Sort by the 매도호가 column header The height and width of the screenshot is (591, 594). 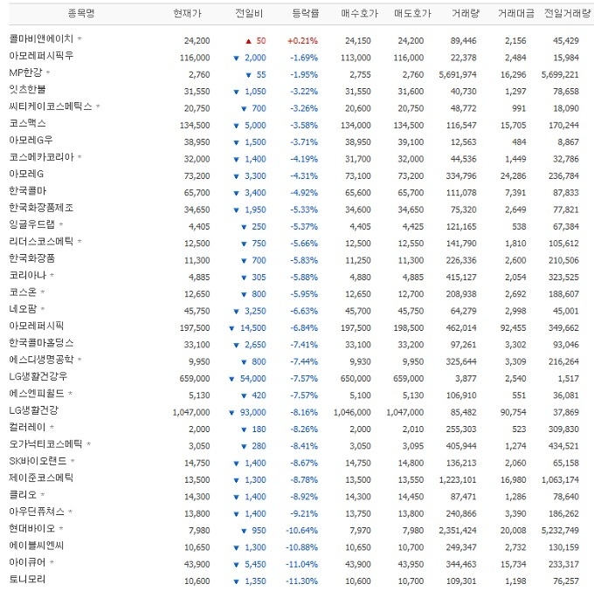click(x=412, y=14)
